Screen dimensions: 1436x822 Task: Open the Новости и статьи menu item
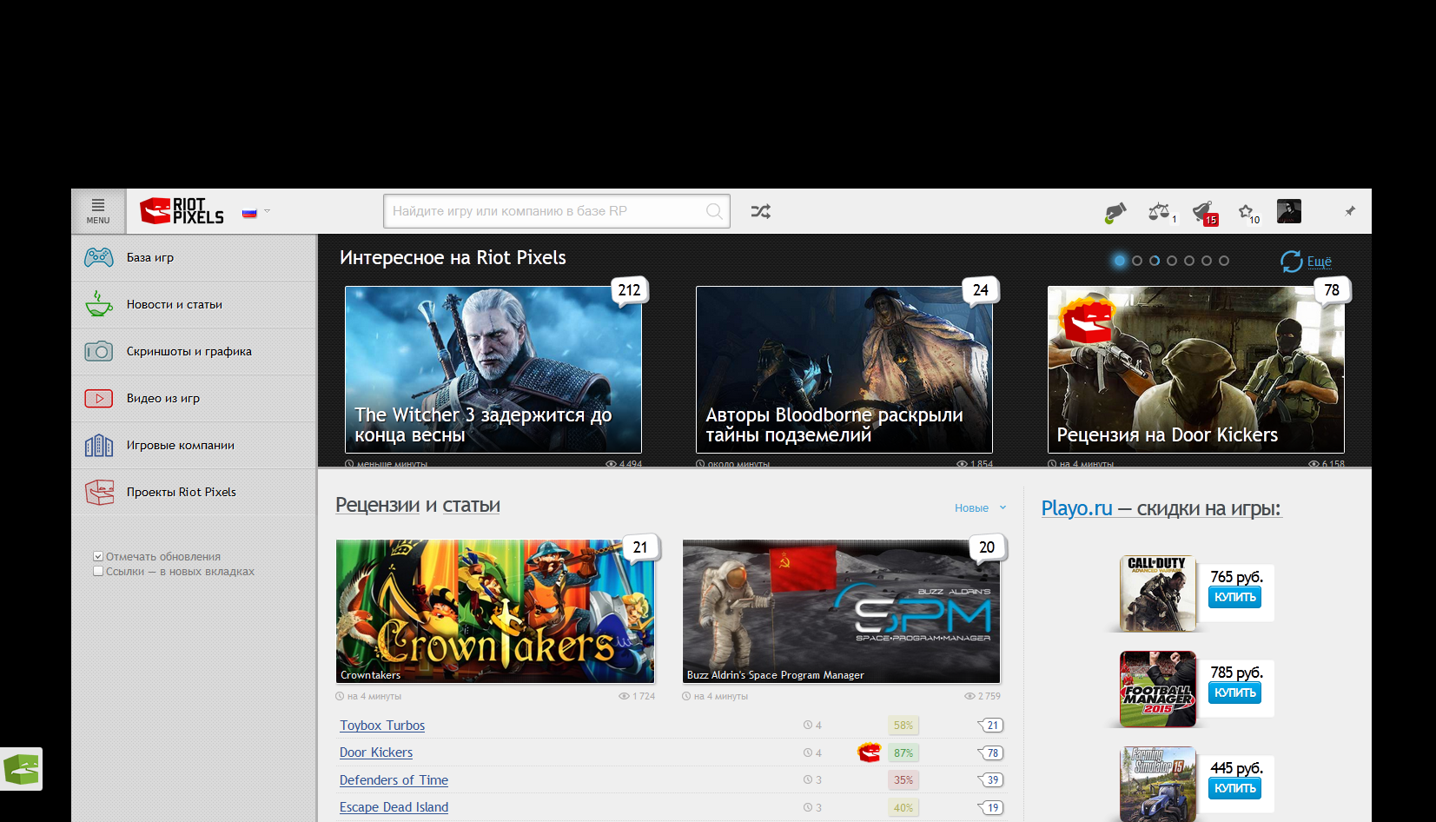click(195, 304)
